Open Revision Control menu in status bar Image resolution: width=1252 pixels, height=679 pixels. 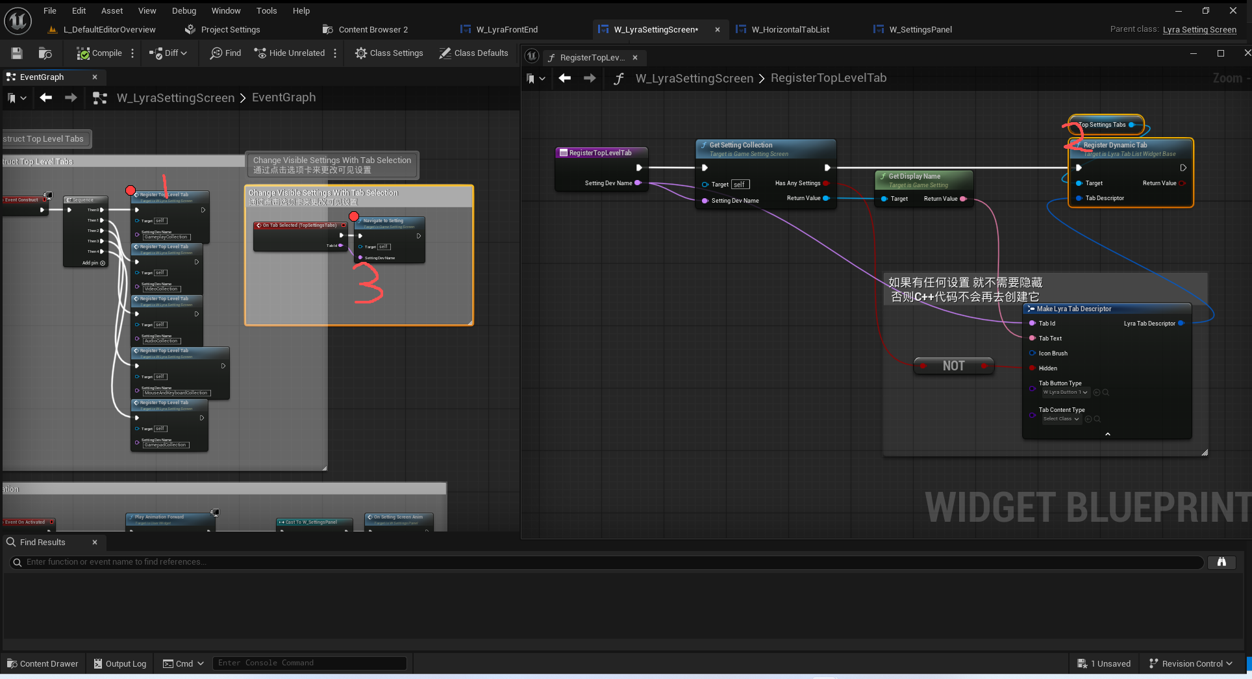[1191, 663]
